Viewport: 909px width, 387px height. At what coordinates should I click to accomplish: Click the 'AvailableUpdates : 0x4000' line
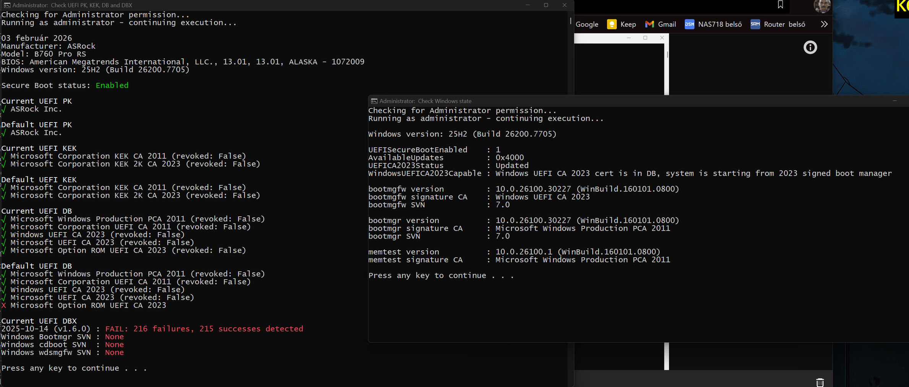click(x=446, y=158)
